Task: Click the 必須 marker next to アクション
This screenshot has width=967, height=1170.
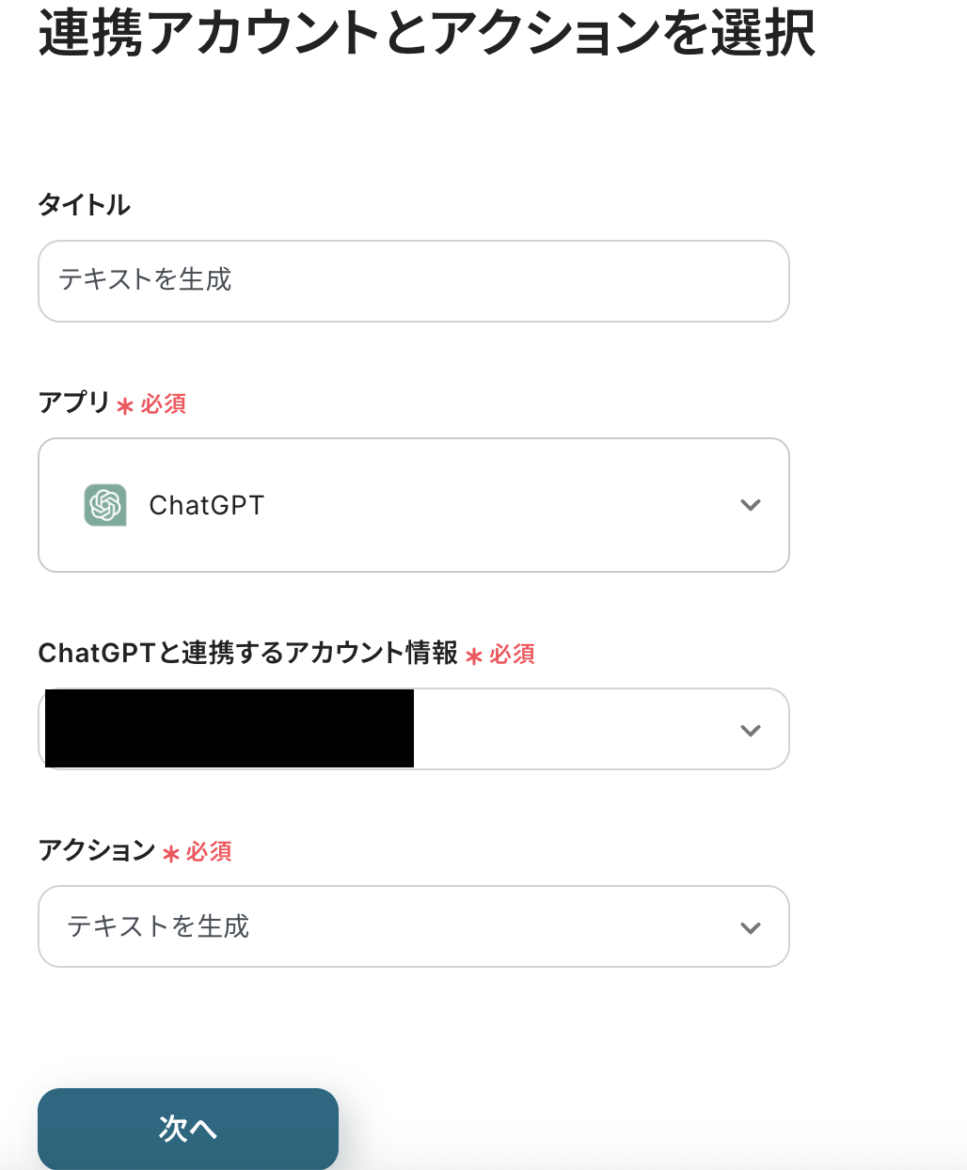Action: (x=209, y=851)
